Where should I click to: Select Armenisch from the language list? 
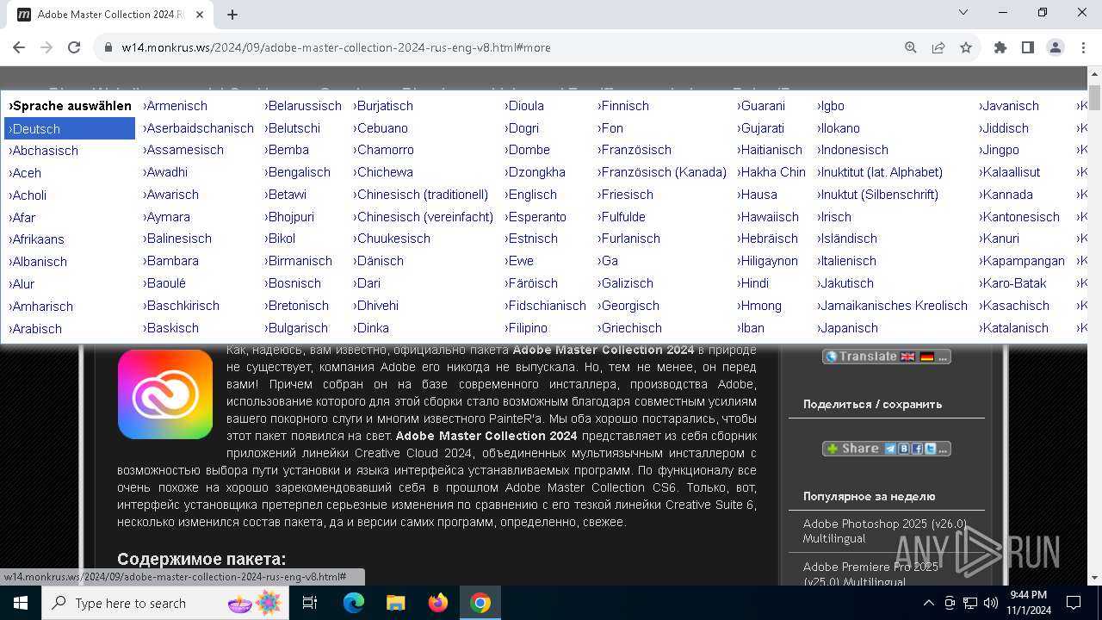[x=175, y=106]
